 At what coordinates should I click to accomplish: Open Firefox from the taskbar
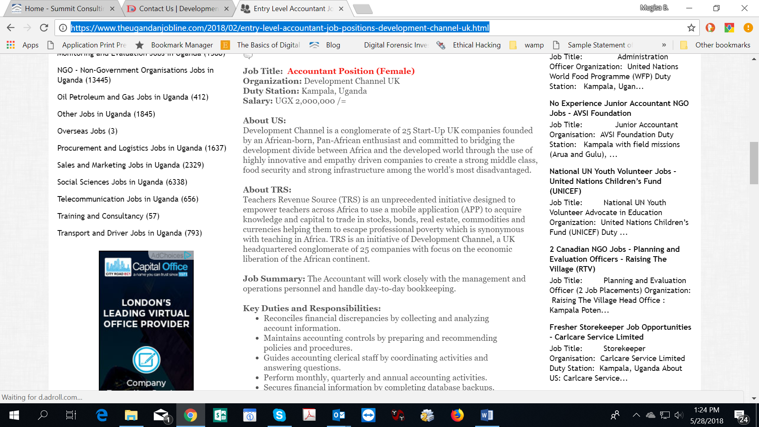457,415
